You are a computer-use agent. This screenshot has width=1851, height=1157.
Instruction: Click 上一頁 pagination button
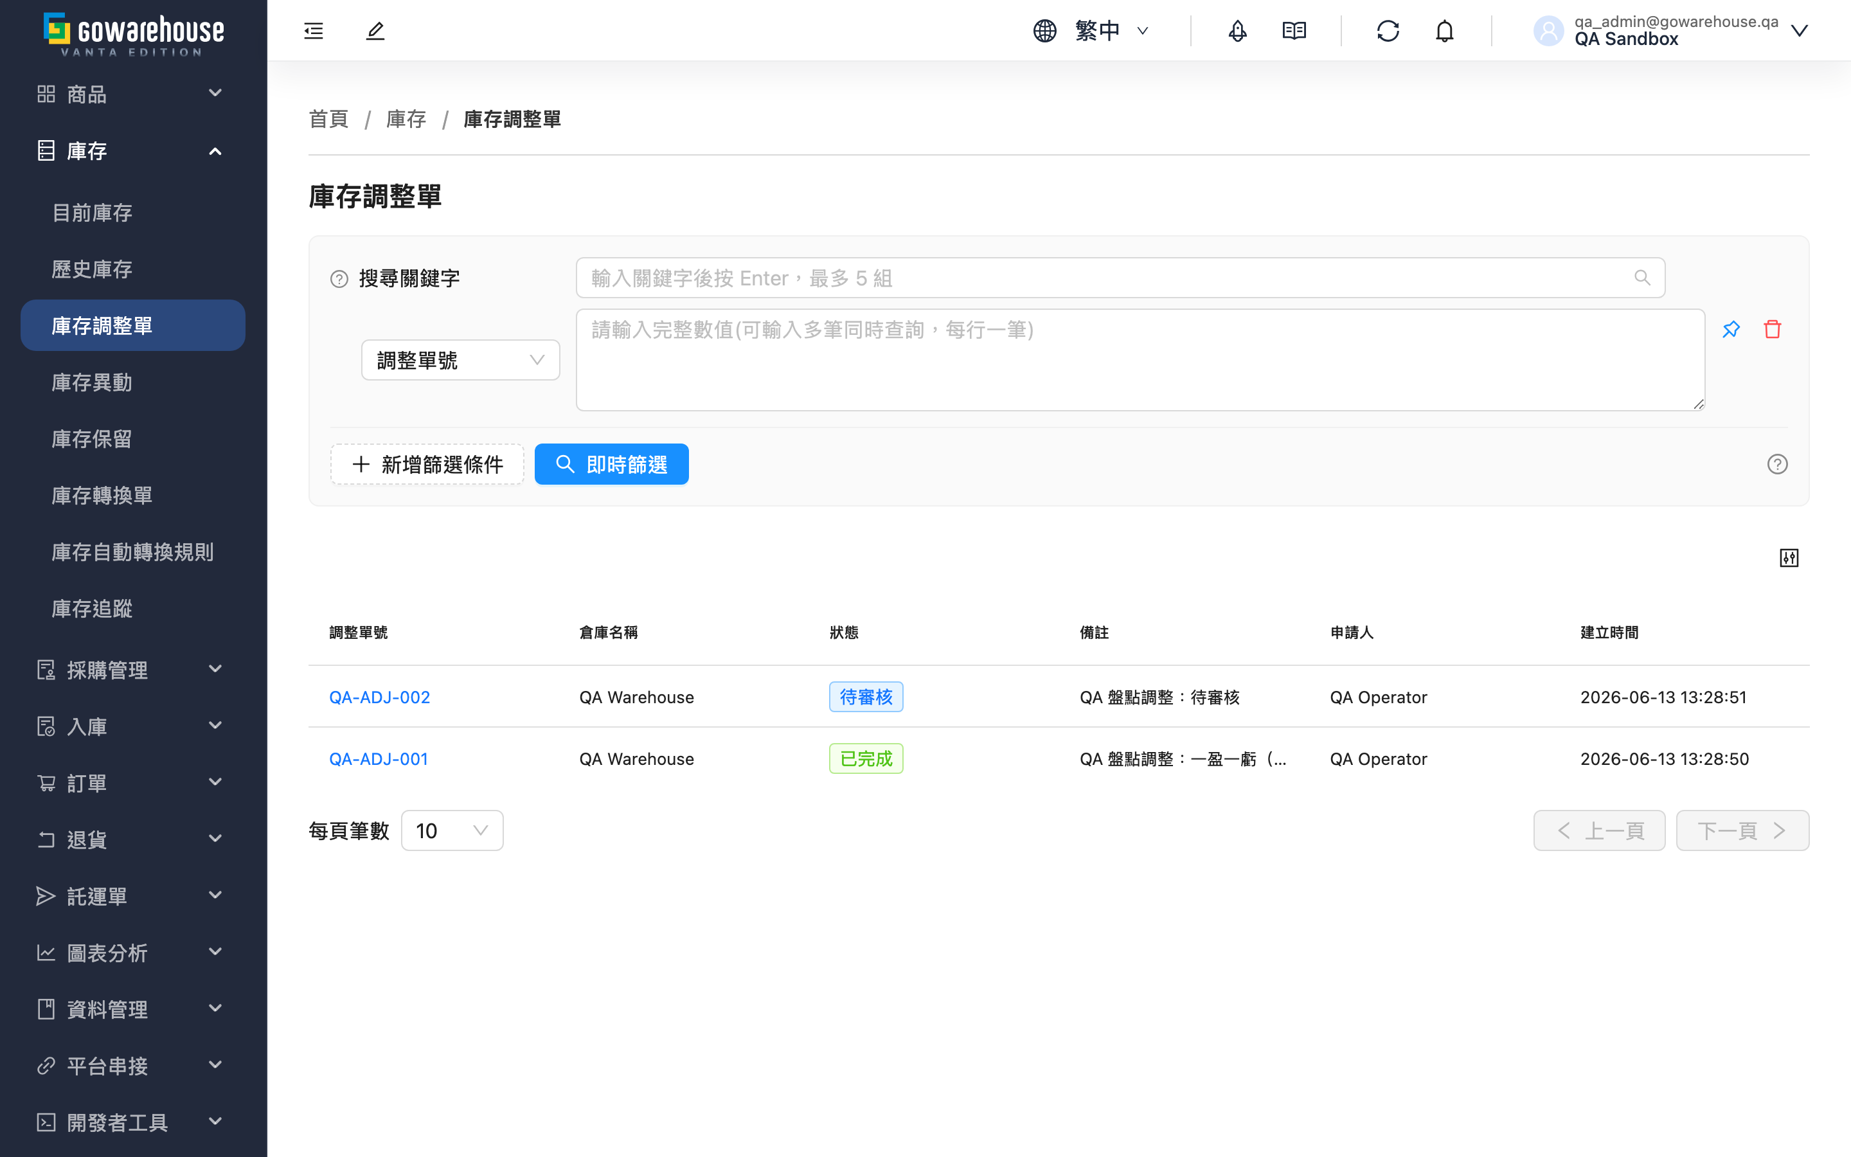pos(1599,830)
